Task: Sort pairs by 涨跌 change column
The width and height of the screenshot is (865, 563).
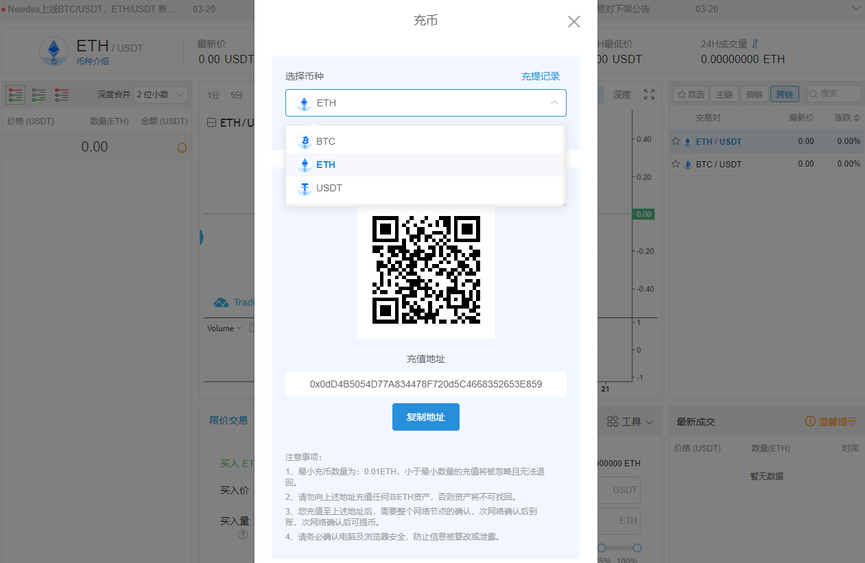Action: click(847, 118)
